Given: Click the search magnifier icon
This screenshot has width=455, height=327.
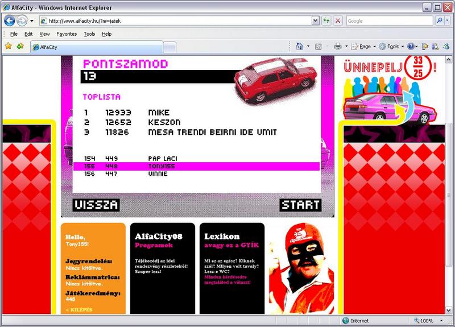Looking at the screenshot, I should pyautogui.click(x=440, y=20).
